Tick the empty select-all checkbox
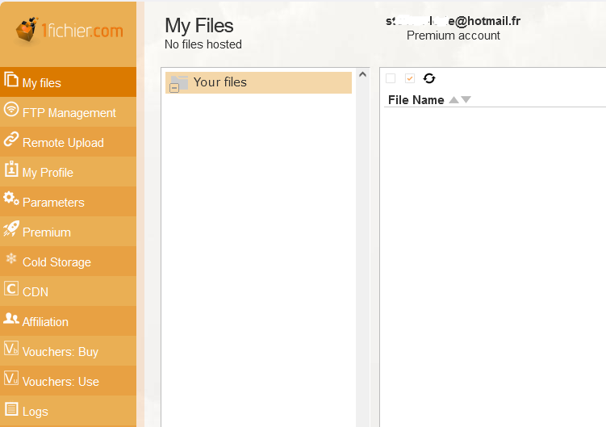The width and height of the screenshot is (606, 427). [391, 78]
